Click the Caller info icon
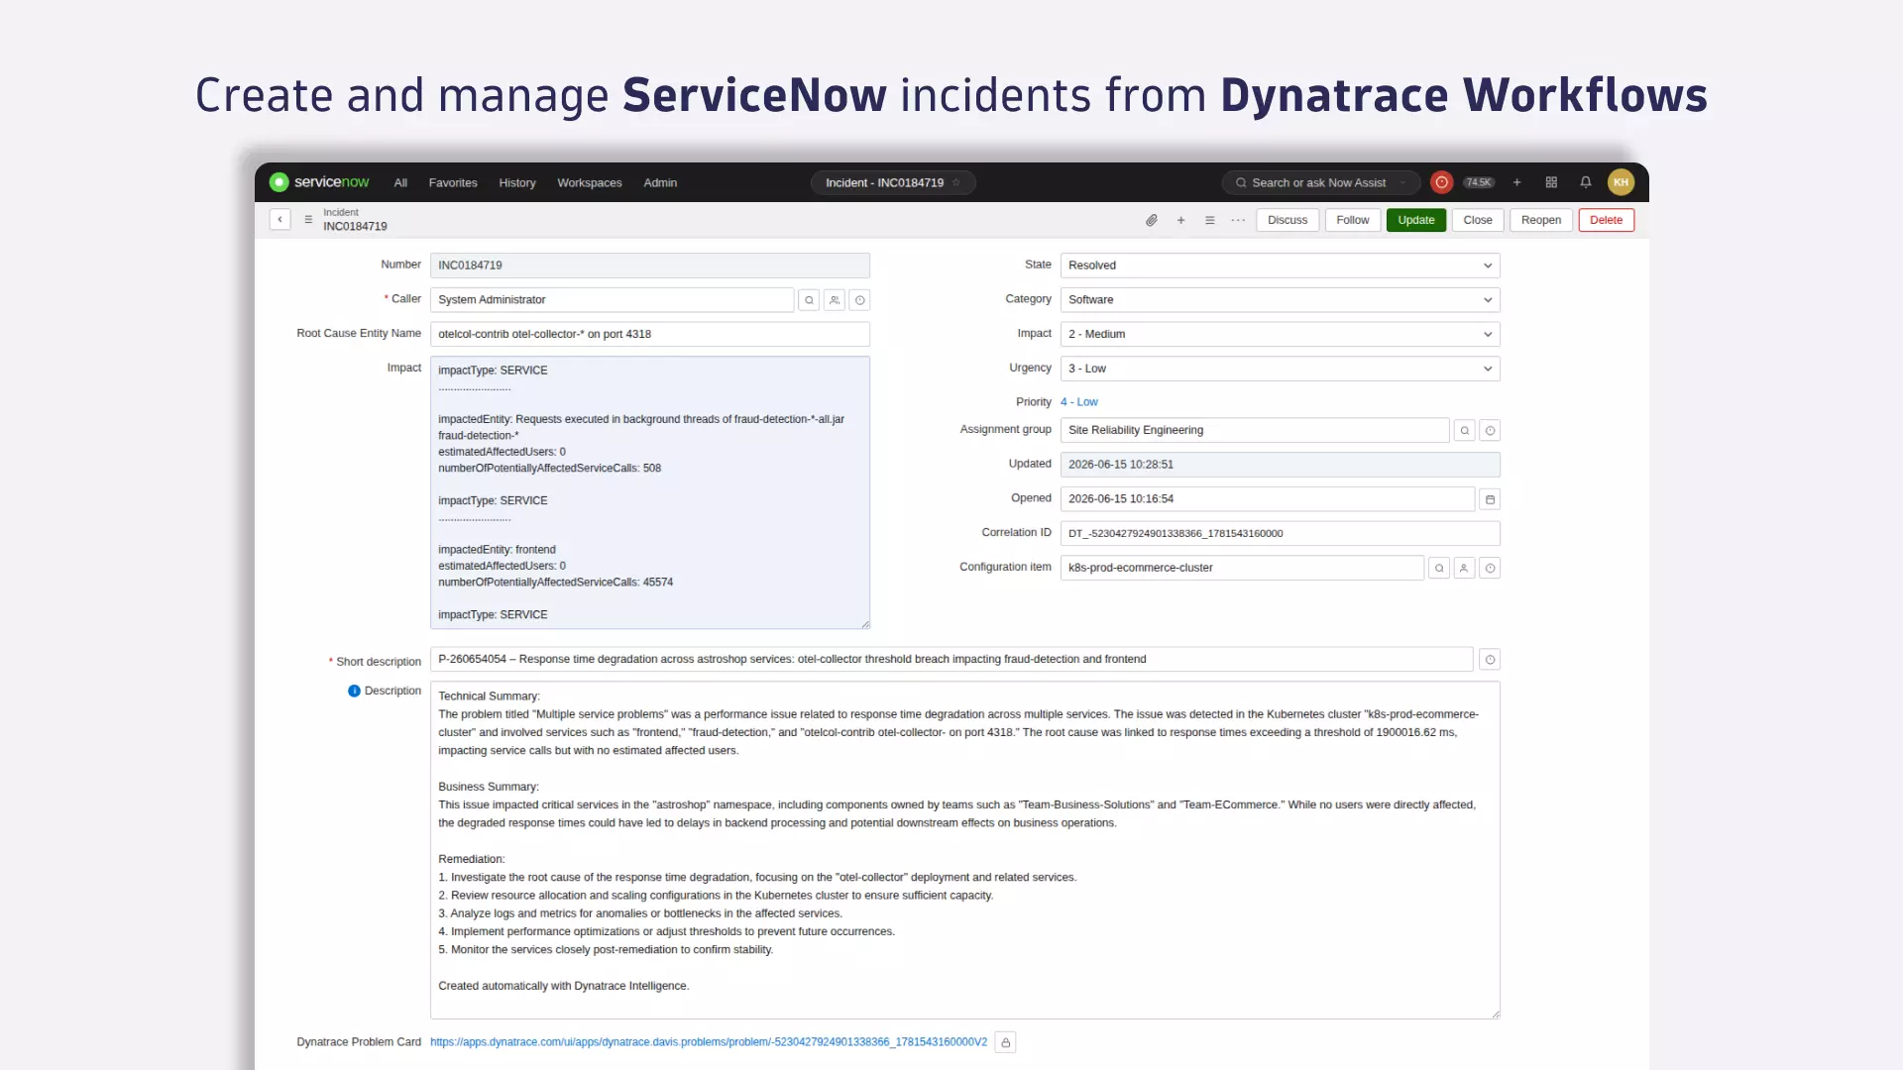1903x1070 pixels. tap(859, 300)
